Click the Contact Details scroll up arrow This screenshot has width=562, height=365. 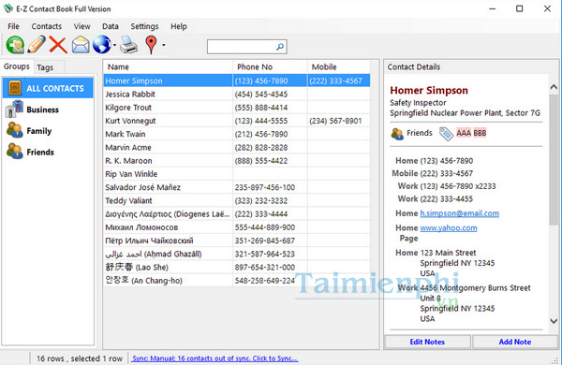(x=554, y=87)
